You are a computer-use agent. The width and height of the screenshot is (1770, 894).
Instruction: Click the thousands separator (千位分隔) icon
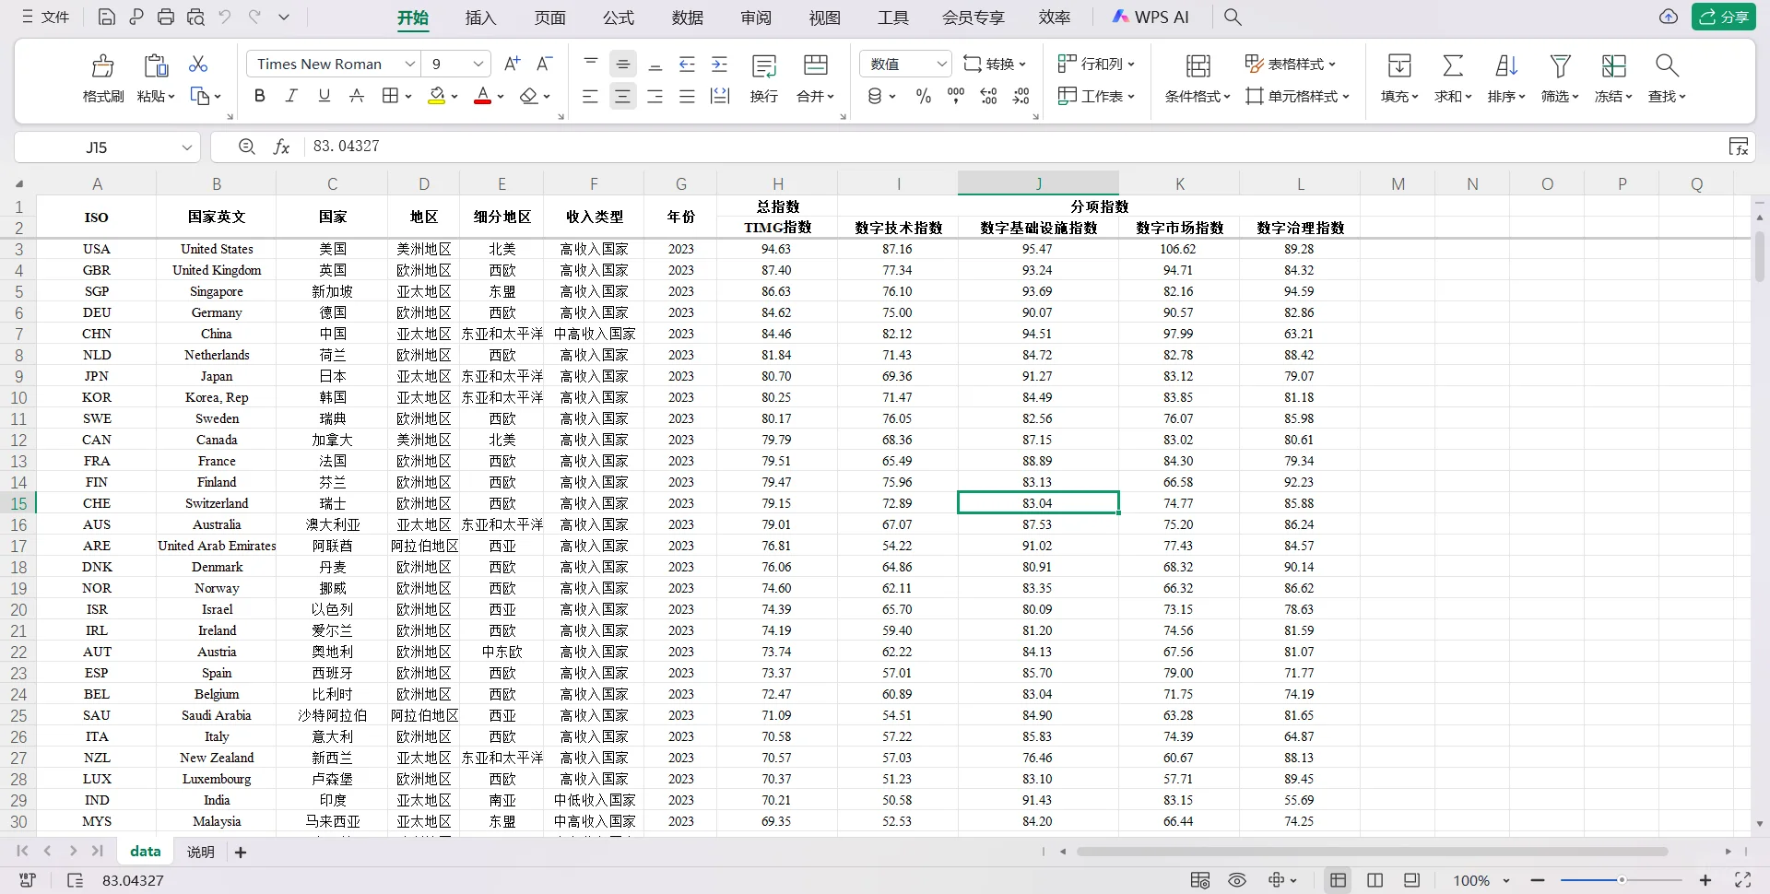click(x=955, y=95)
